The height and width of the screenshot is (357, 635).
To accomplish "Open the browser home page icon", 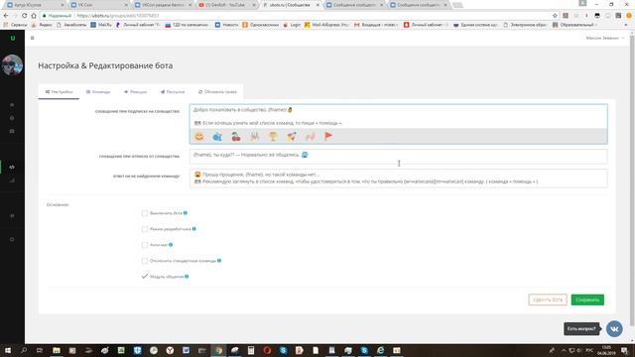I will (34, 16).
